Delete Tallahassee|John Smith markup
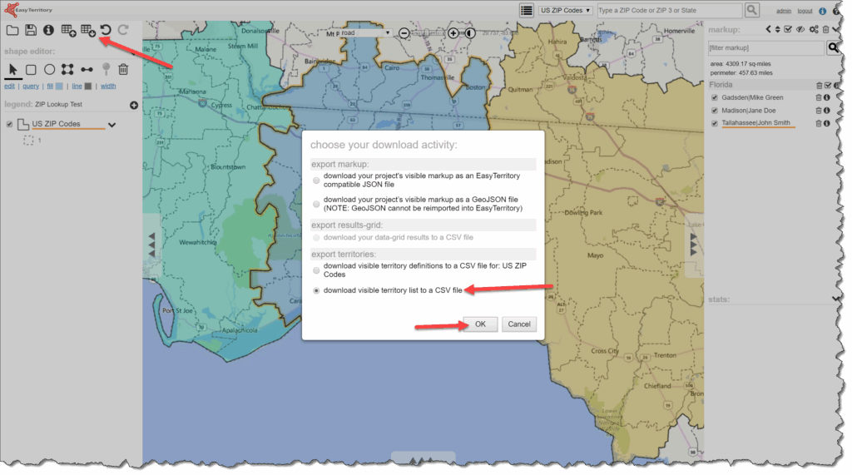 819,123
